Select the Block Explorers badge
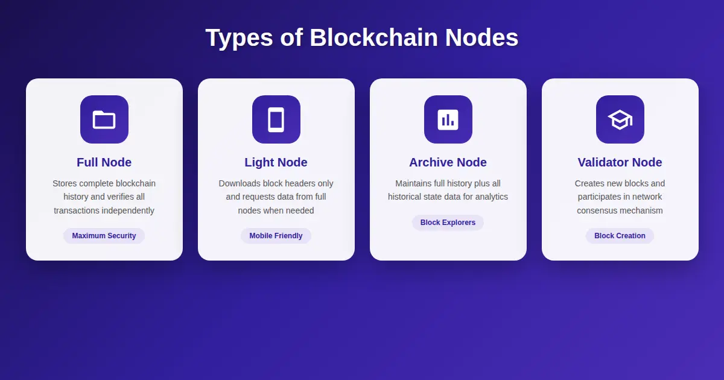 click(x=448, y=223)
